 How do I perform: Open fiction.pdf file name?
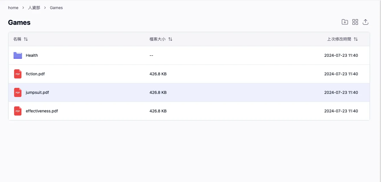35,74
